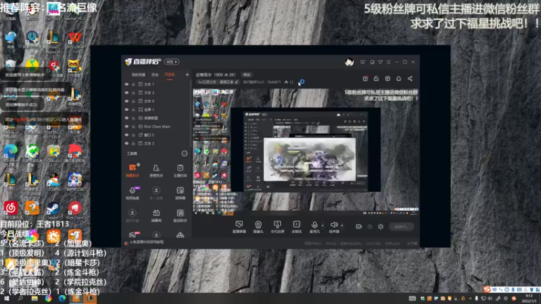Image resolution: width=541 pixels, height=304 pixels.
Task: Open the store icon left of the bell
Action: [387, 78]
